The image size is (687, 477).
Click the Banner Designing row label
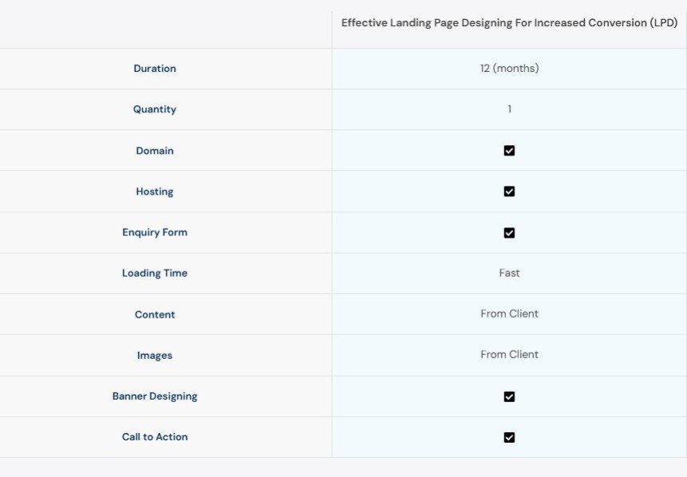point(155,396)
